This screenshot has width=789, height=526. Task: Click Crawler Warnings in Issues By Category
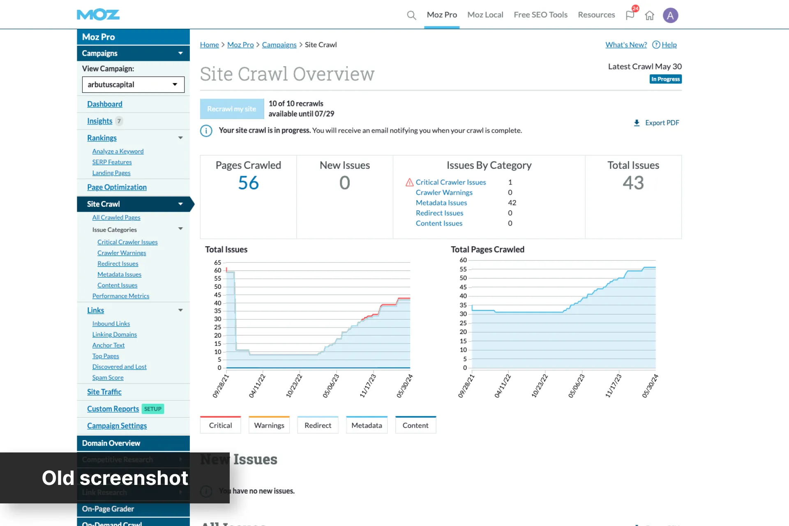tap(444, 192)
